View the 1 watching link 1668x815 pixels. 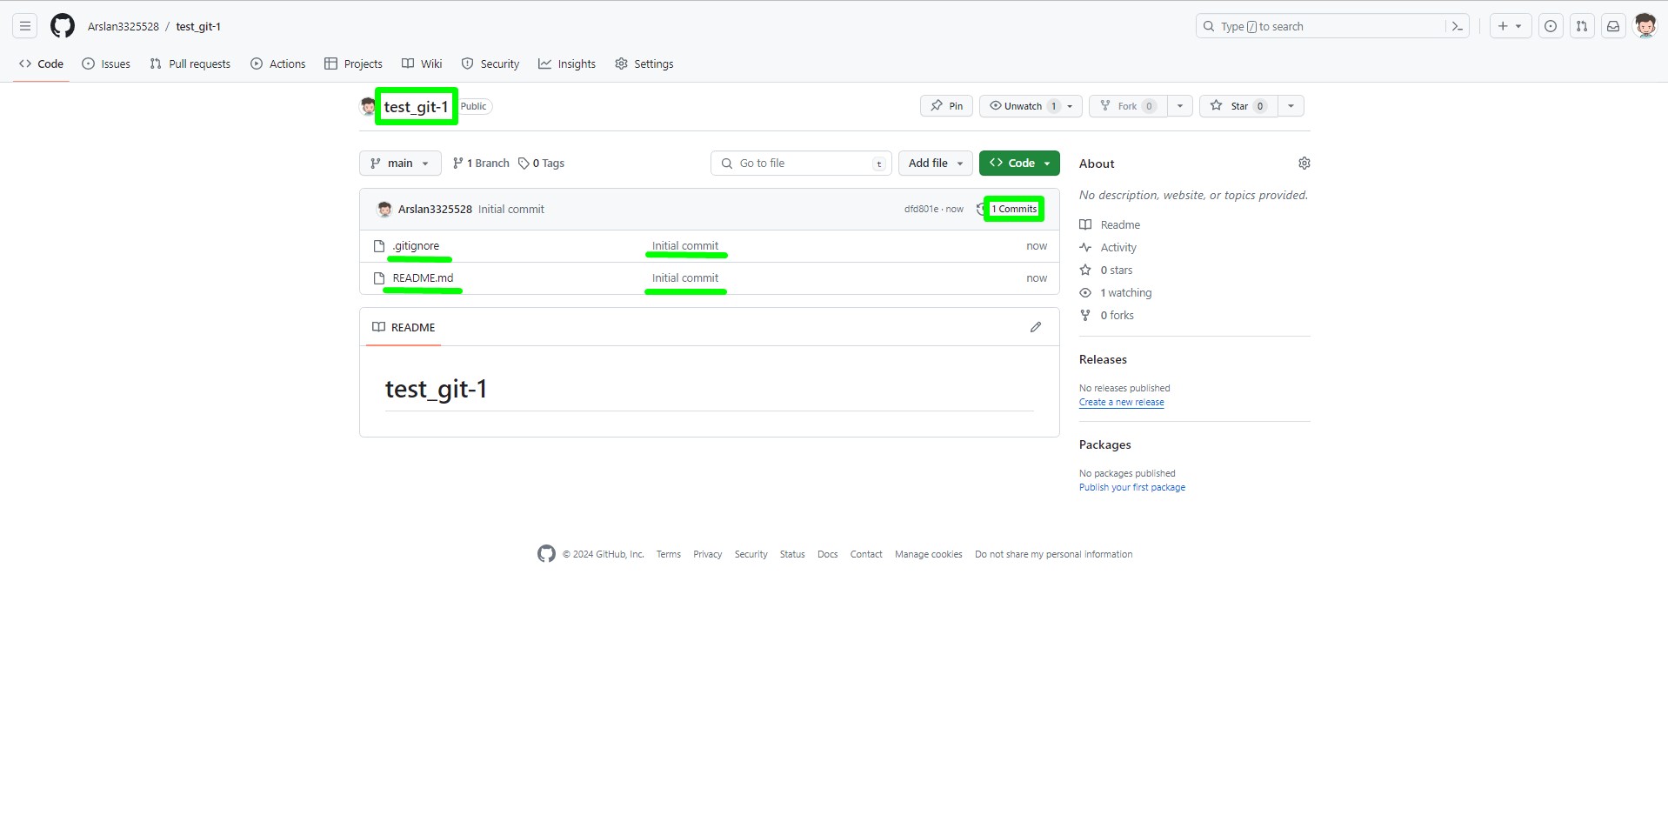[x=1116, y=292]
